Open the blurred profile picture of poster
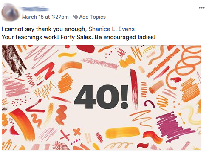Image resolution: width=209 pixels, height=154 pixels. (10, 12)
